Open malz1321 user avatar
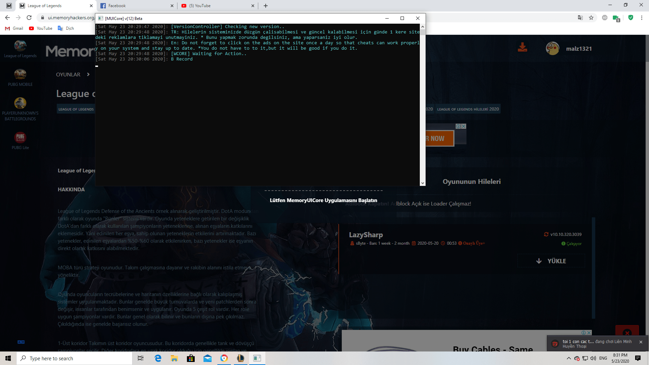The height and width of the screenshot is (365, 649). (x=552, y=48)
